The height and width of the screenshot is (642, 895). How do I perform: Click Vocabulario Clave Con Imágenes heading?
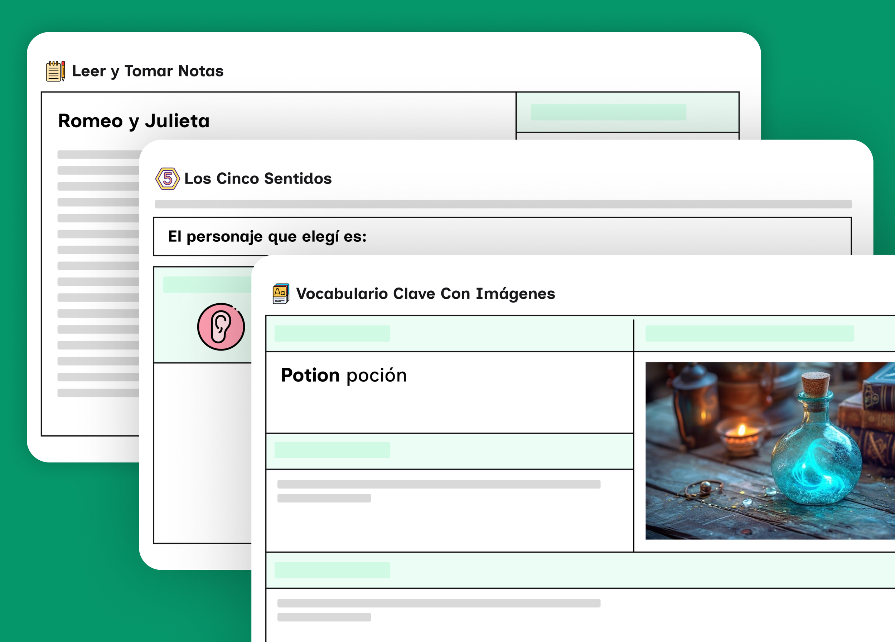tap(425, 294)
